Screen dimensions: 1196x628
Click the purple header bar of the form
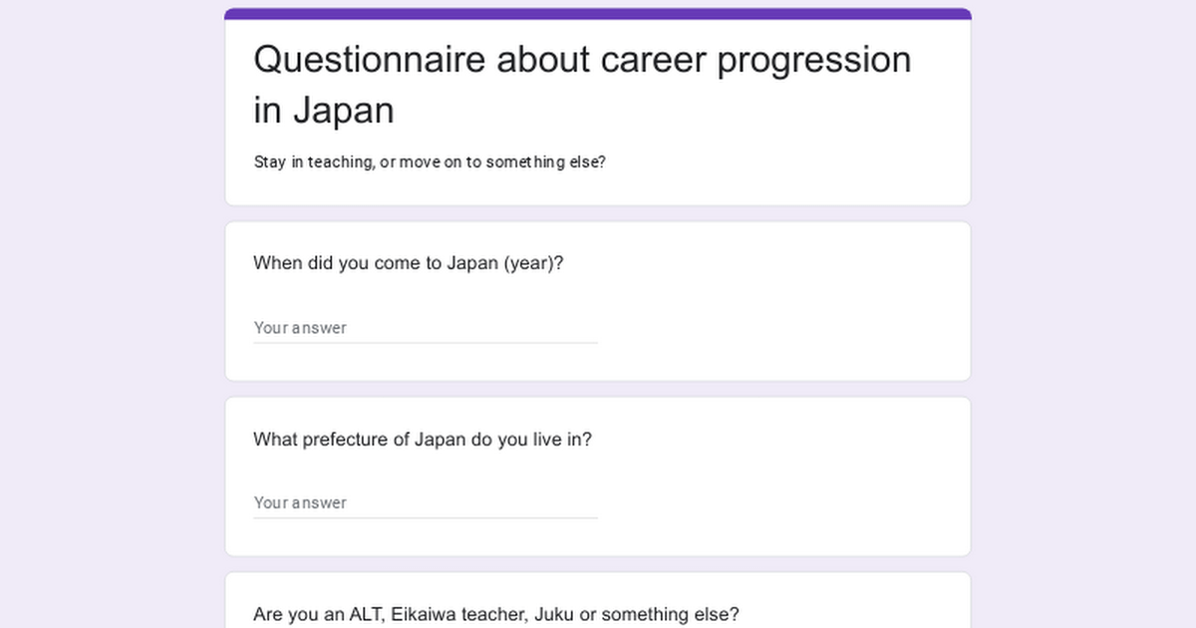598,14
